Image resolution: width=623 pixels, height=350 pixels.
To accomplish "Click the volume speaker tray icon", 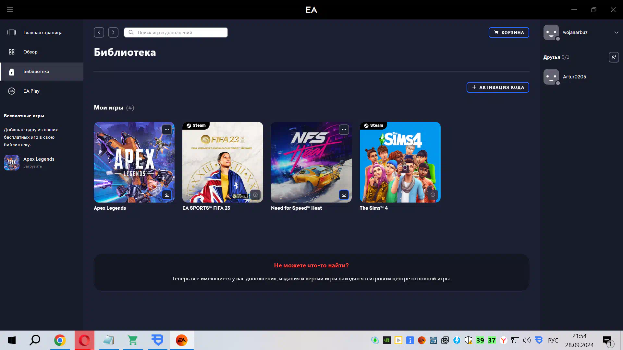I will point(527,340).
